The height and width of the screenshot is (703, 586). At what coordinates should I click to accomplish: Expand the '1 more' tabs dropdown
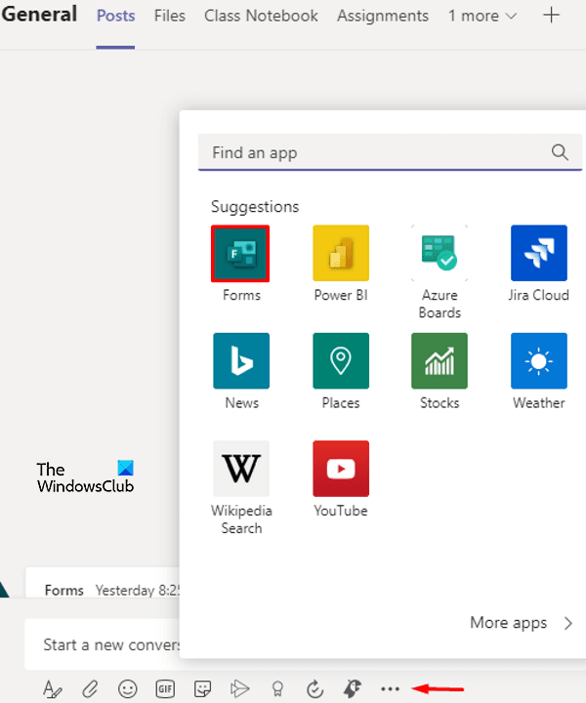(x=482, y=17)
